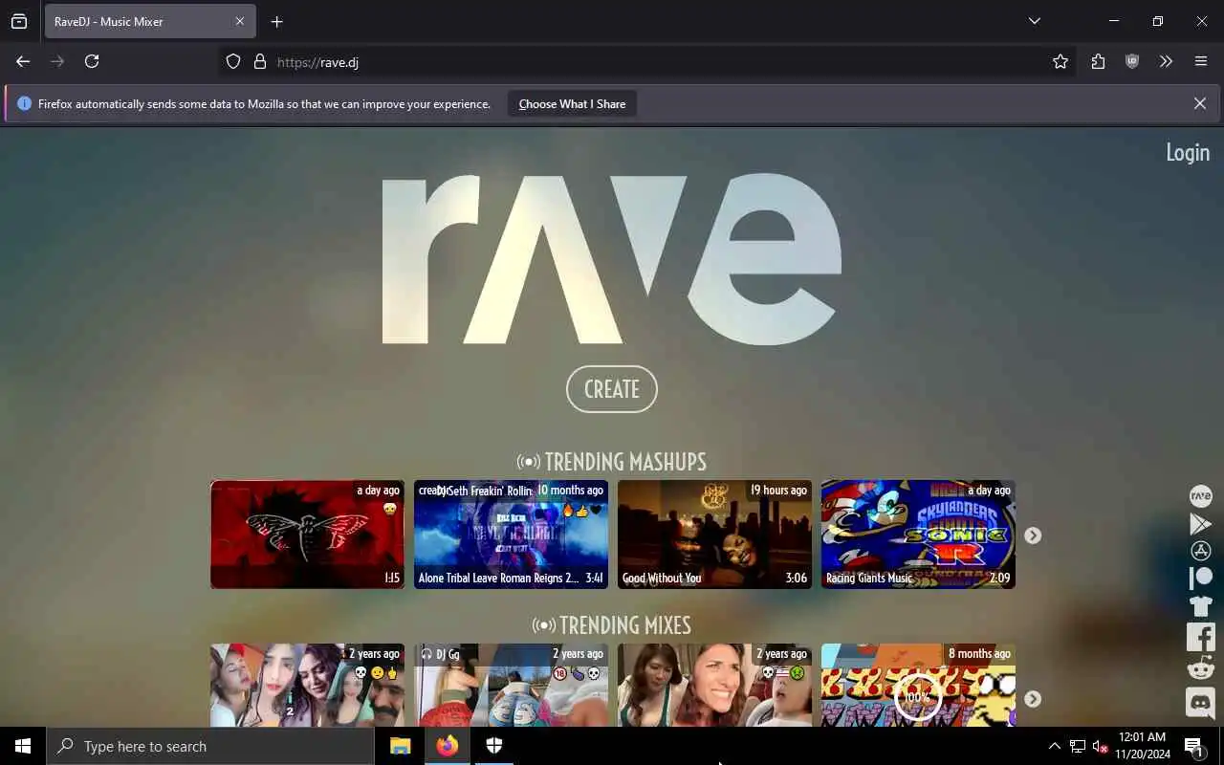Open the 8 months ago trending mix
This screenshot has height=765, width=1224.
[918, 685]
